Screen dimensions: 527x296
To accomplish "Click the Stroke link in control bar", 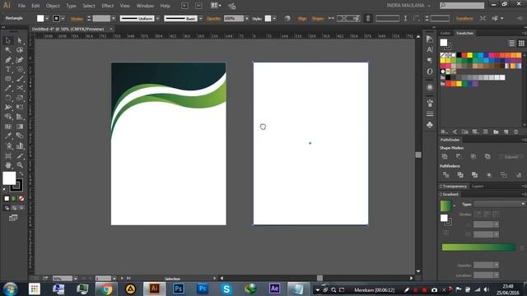I will pyautogui.click(x=77, y=18).
